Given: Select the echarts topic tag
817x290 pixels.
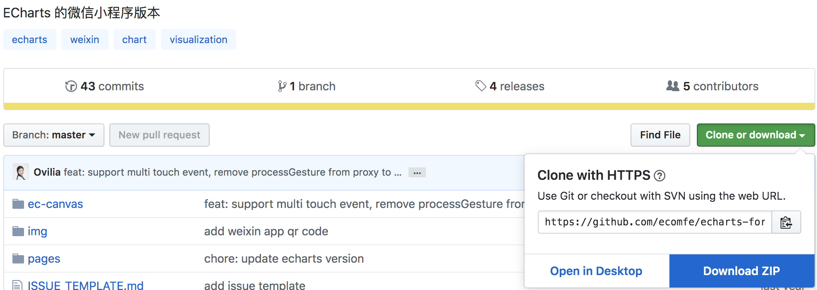Looking at the screenshot, I should (x=30, y=39).
